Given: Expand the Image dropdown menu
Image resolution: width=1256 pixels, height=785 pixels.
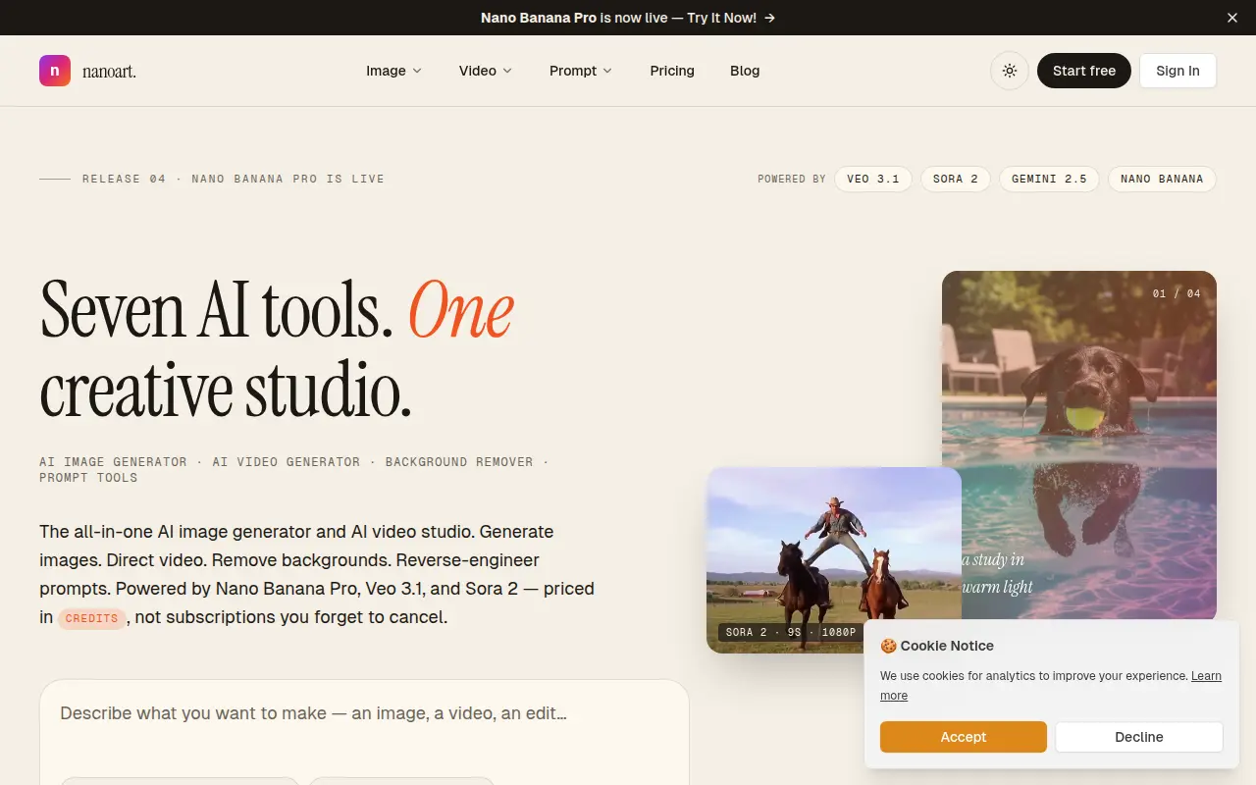Looking at the screenshot, I should point(393,71).
